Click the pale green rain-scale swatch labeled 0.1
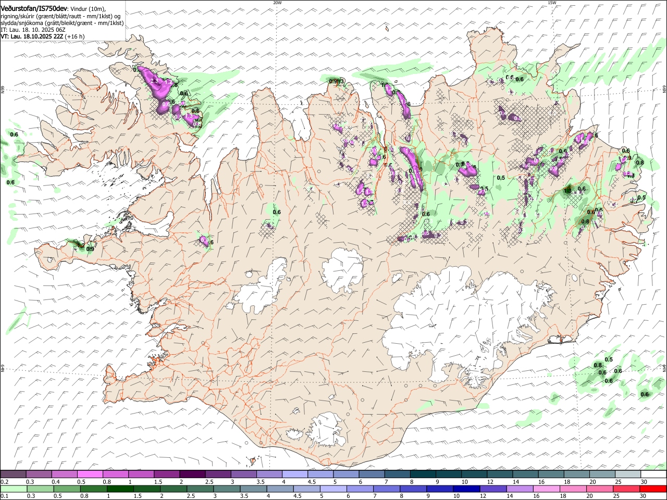This screenshot has width=667, height=500. tap(14, 489)
